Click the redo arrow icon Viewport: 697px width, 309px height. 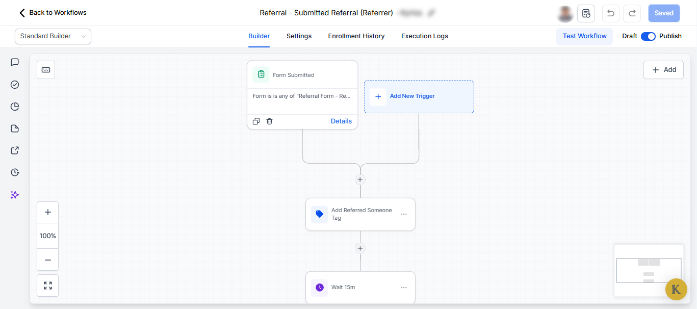point(632,13)
